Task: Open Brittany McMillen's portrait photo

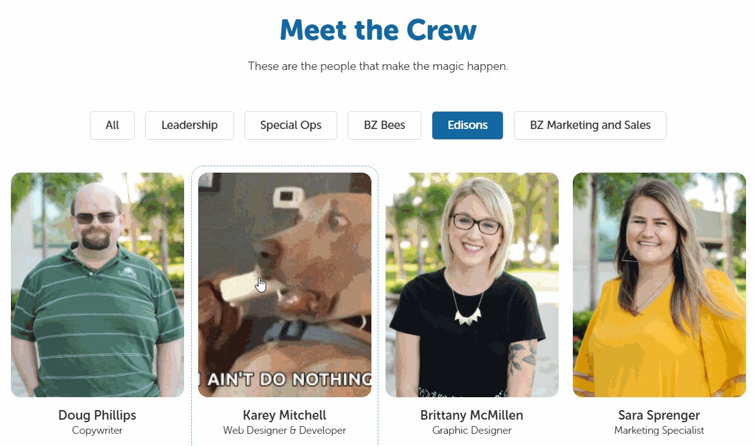Action: click(472, 285)
